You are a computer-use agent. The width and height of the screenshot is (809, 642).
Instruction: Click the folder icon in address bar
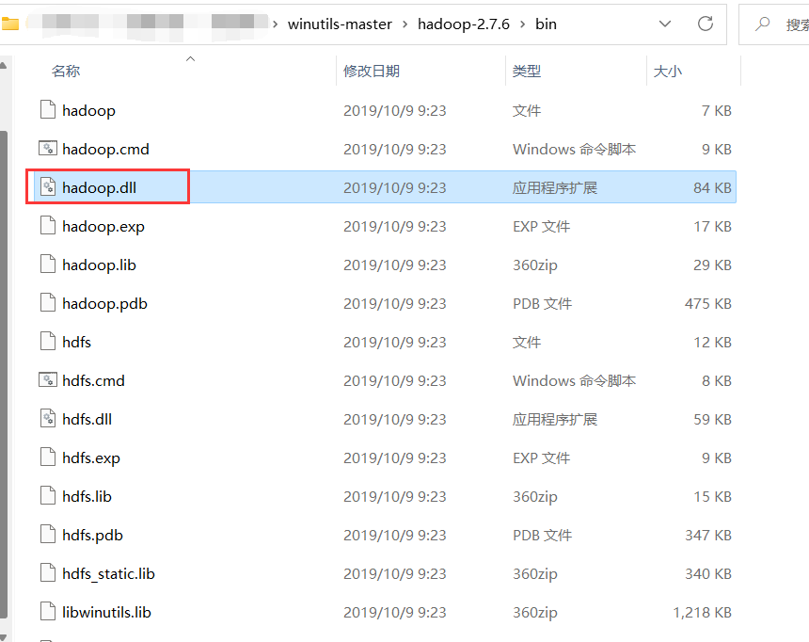tap(9, 24)
